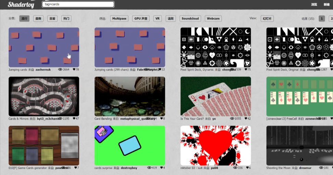
Task: Open Game Cards generator thumbnail
Action: [44, 146]
